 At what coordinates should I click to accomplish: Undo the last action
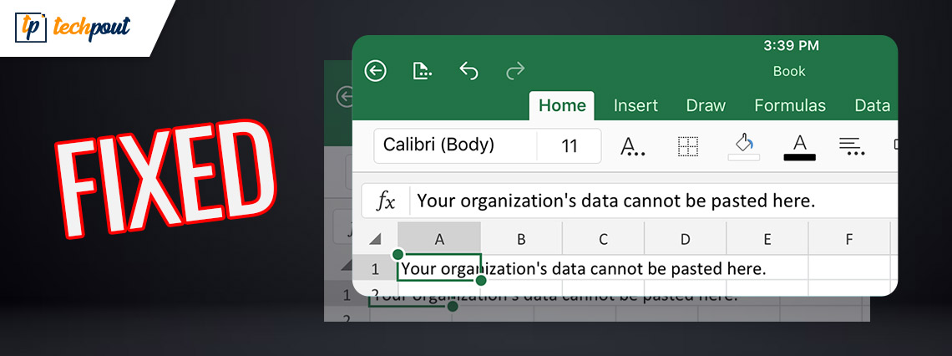point(468,71)
